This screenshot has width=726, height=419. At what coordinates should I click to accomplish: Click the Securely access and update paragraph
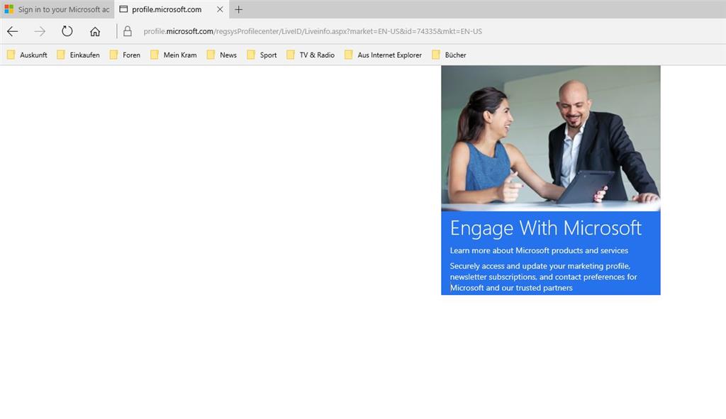click(x=543, y=277)
